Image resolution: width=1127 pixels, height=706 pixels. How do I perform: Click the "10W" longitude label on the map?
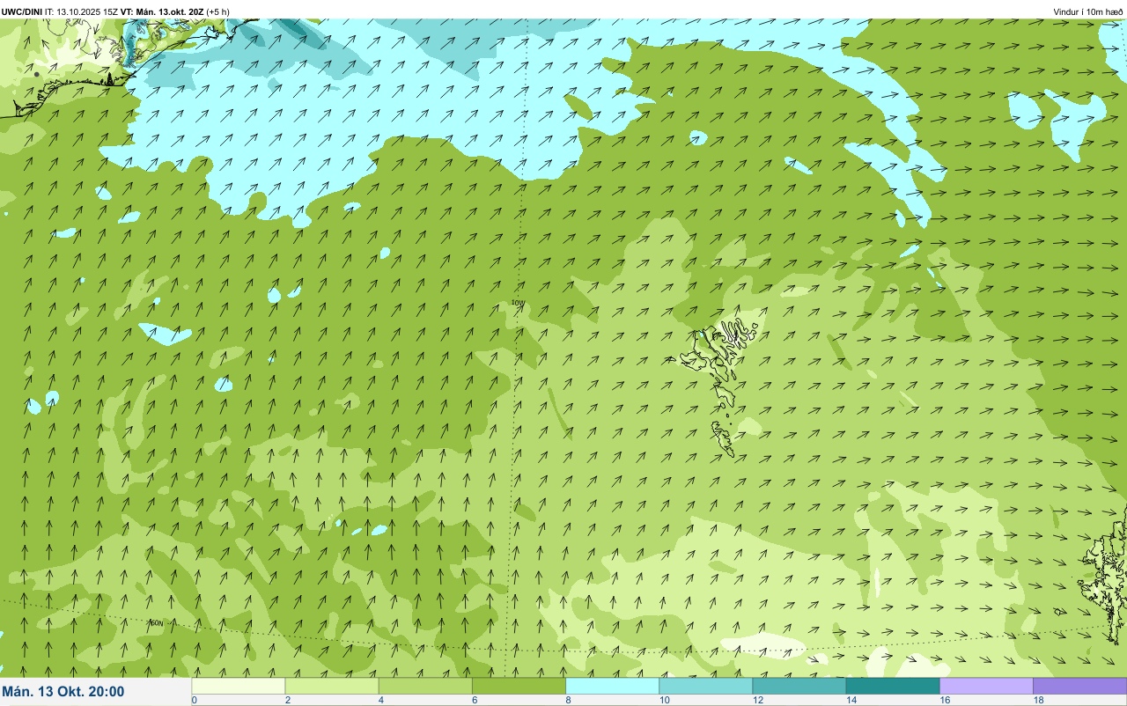tap(518, 303)
